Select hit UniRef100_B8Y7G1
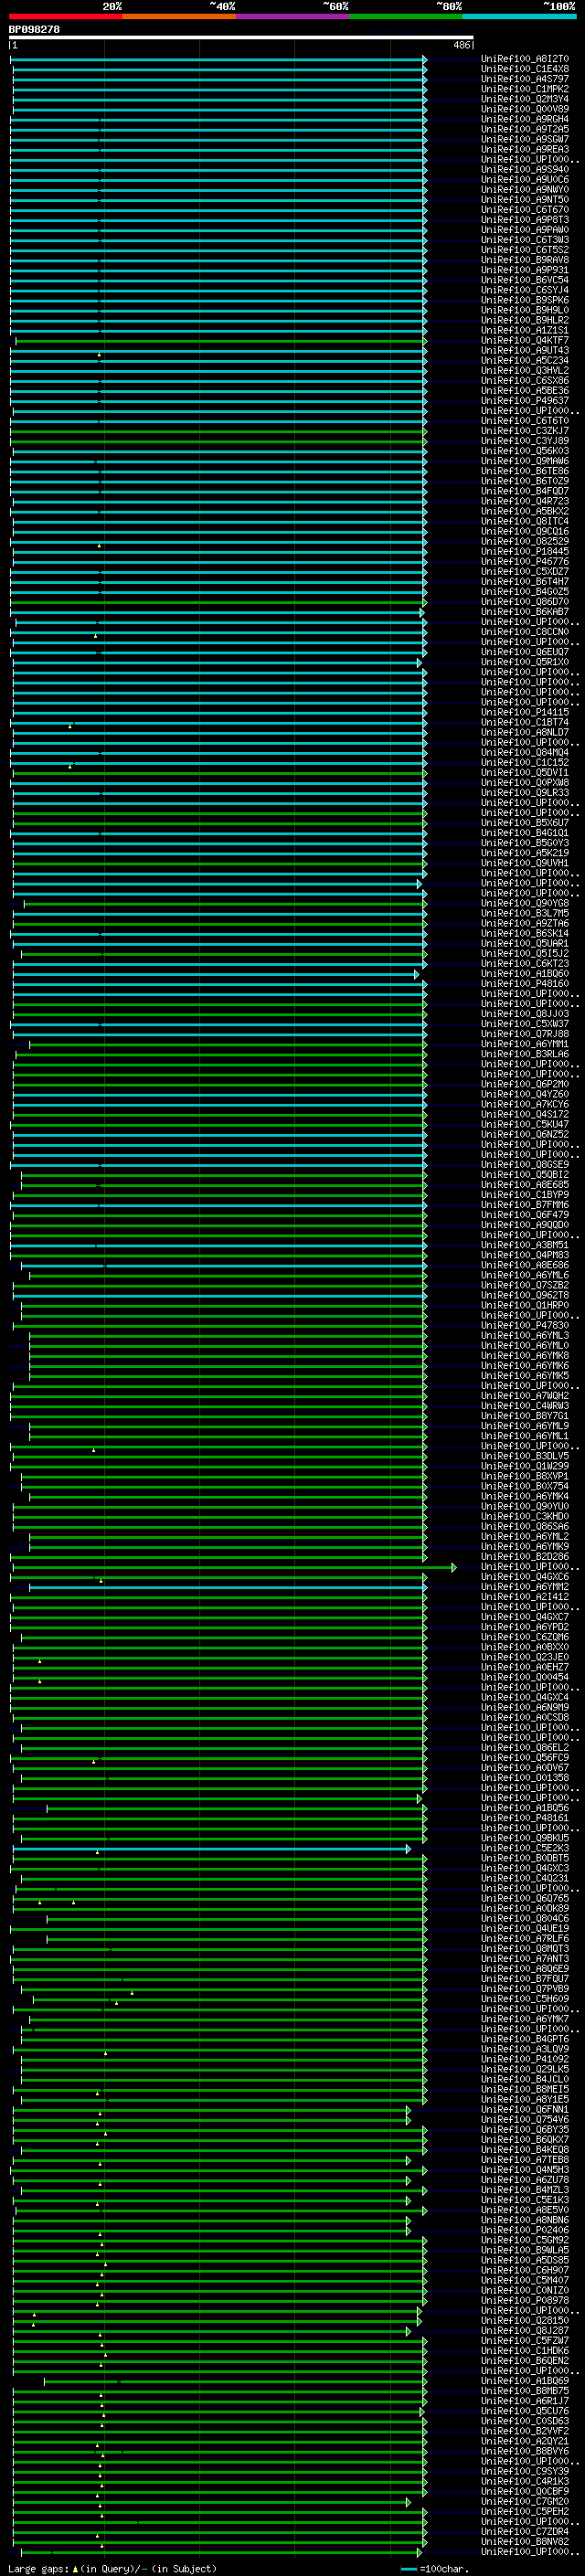 525,1416
